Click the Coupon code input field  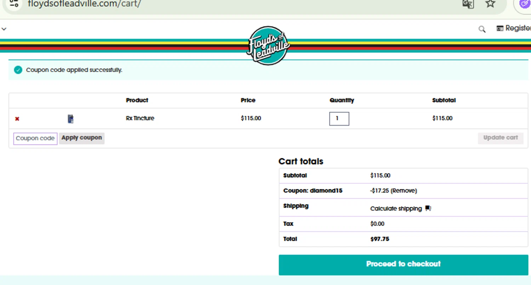click(35, 138)
